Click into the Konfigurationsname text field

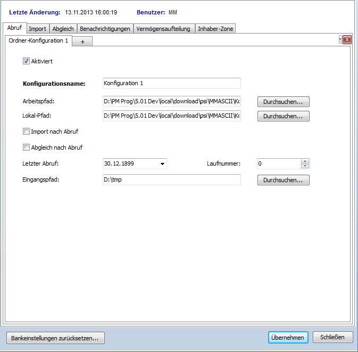(x=171, y=84)
